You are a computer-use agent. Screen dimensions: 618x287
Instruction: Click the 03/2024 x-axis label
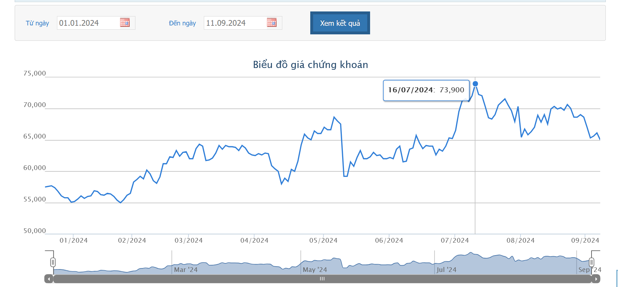pos(188,240)
